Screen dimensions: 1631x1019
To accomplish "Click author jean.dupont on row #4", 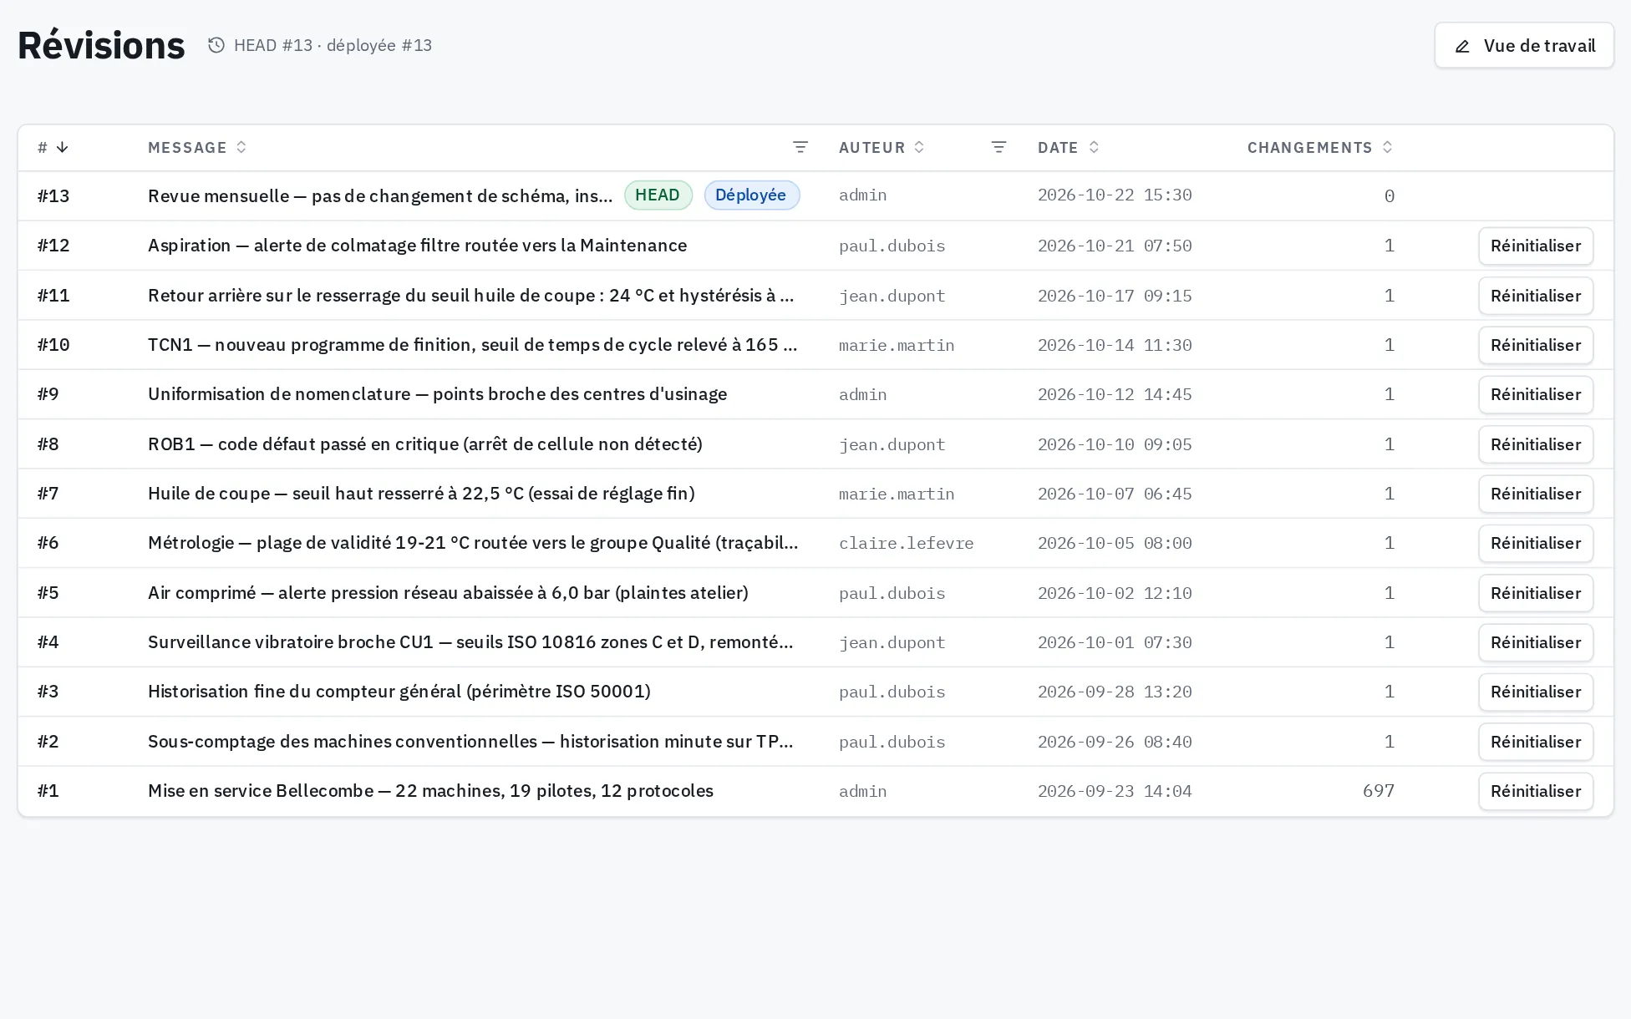I will (x=892, y=642).
